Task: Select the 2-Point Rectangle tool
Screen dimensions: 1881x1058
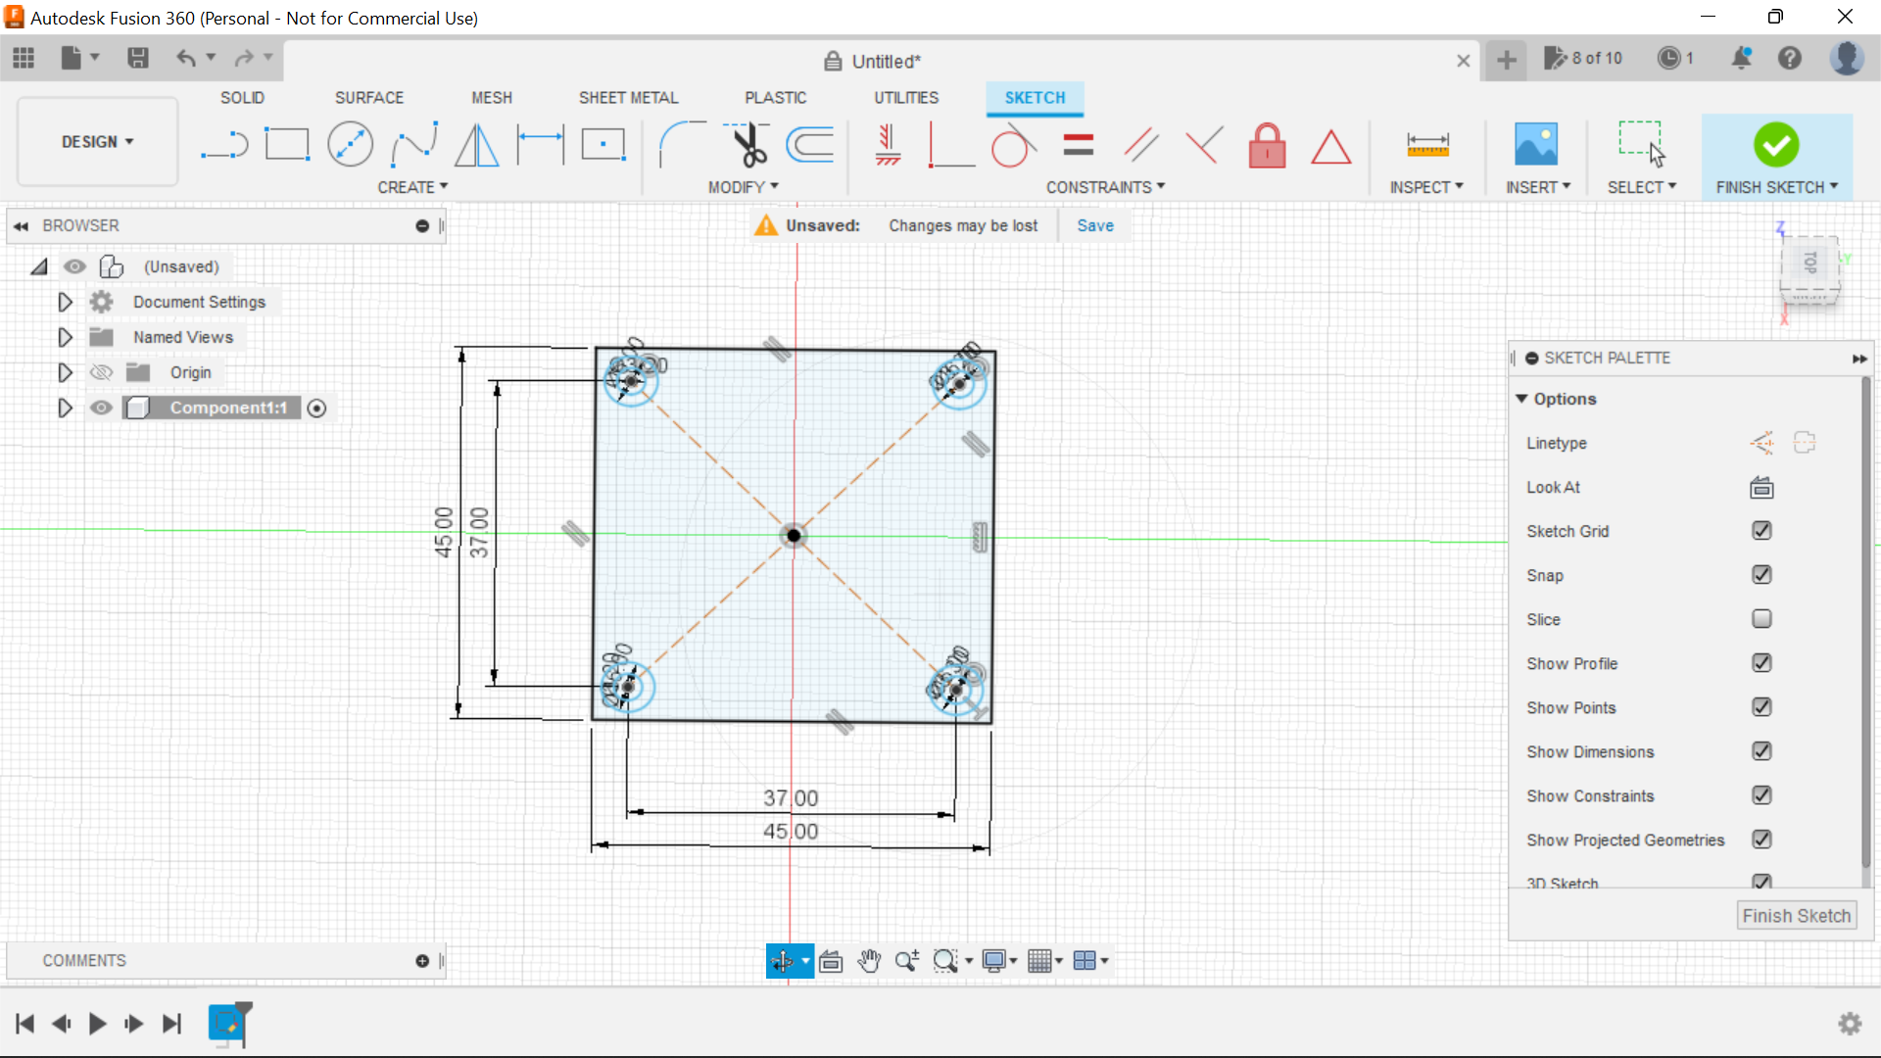Action: click(287, 145)
